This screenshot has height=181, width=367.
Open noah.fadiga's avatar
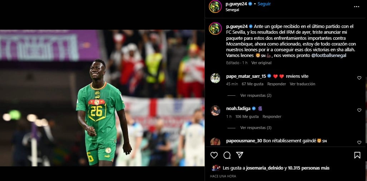[215, 111]
